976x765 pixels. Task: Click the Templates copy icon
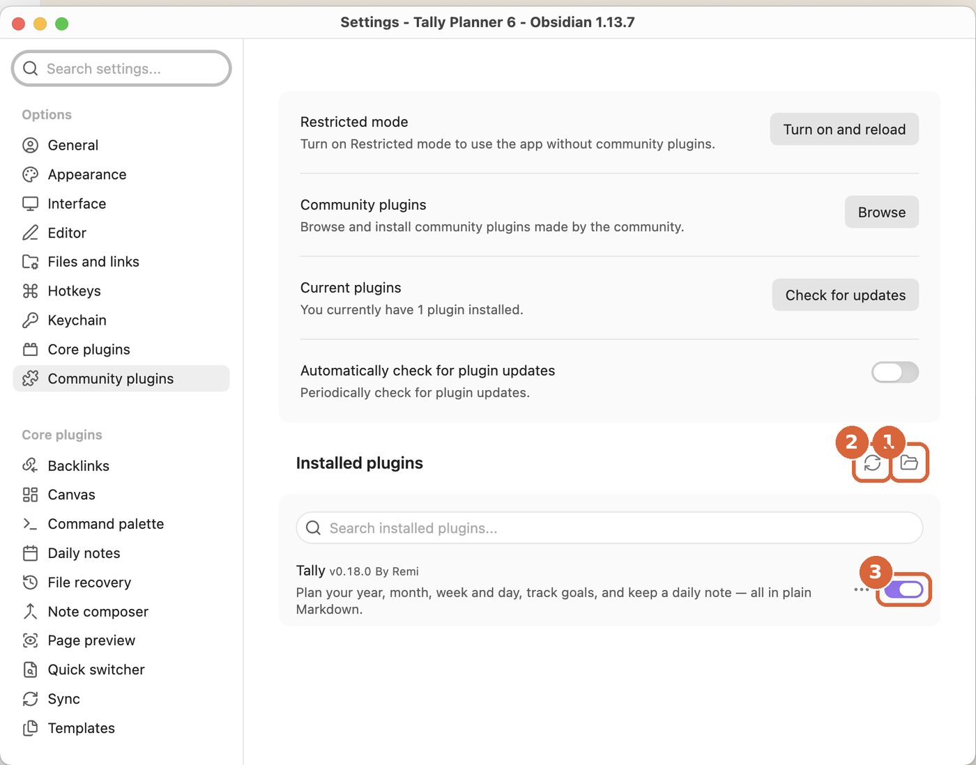click(30, 728)
